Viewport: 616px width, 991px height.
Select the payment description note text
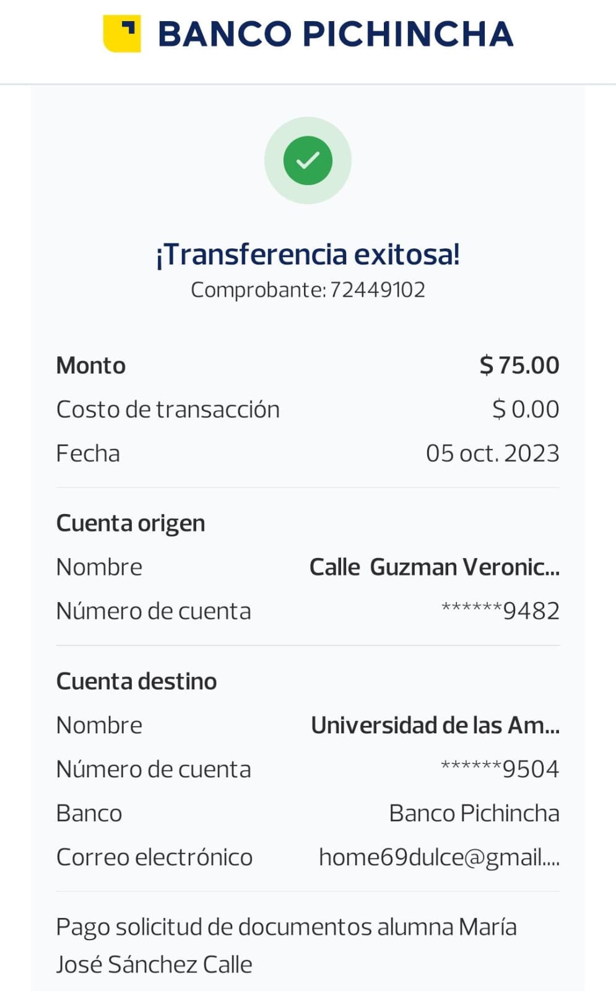286,945
